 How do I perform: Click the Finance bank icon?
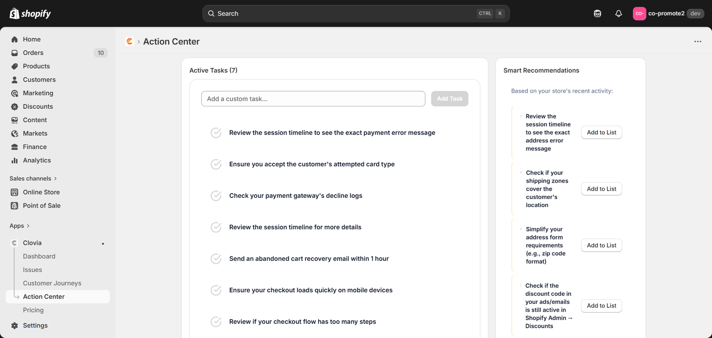pyautogui.click(x=15, y=147)
